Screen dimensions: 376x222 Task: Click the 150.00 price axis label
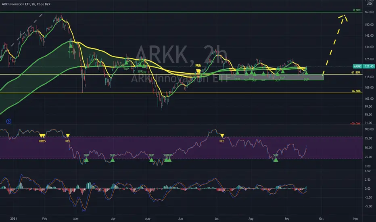[369, 25]
